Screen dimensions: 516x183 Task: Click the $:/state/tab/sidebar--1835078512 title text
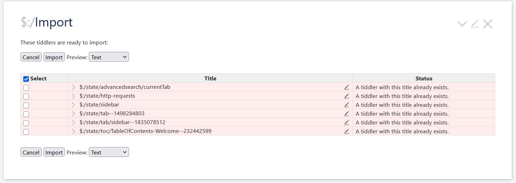click(x=122, y=122)
